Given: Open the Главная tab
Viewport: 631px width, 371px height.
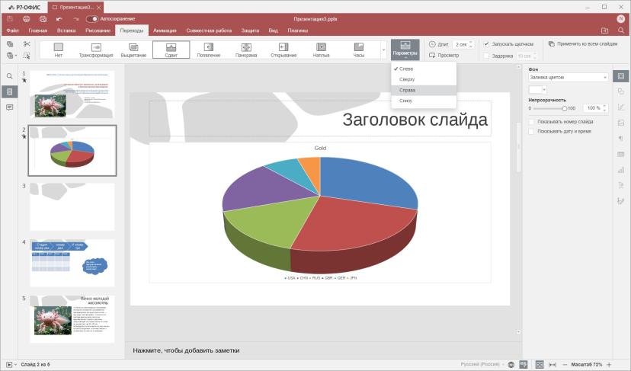Looking at the screenshot, I should click(38, 30).
